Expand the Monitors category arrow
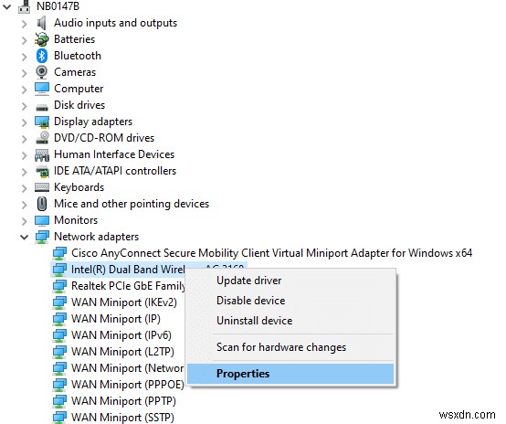This screenshot has width=506, height=424. [x=24, y=221]
